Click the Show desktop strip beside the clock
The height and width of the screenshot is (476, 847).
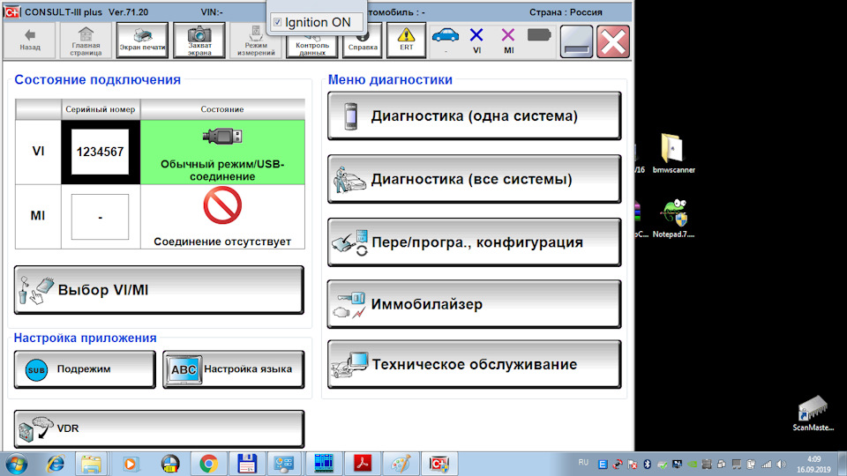pyautogui.click(x=842, y=465)
